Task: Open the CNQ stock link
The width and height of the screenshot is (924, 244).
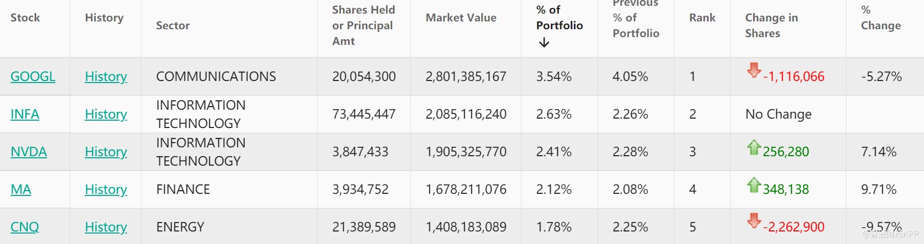Action: click(25, 227)
